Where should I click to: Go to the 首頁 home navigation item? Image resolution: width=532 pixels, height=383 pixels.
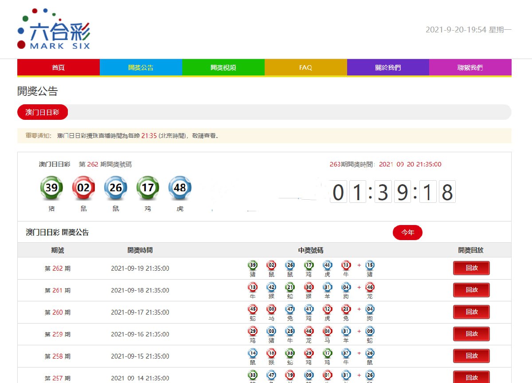(x=58, y=67)
